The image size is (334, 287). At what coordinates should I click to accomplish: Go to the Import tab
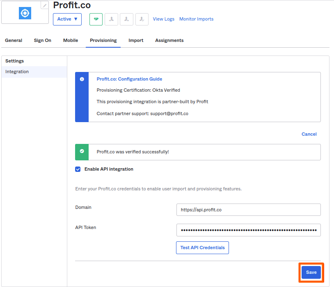(x=136, y=40)
